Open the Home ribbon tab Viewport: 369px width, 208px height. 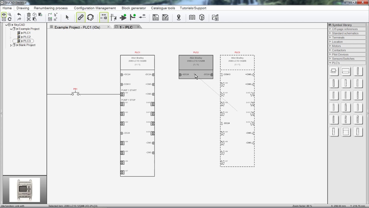click(7, 8)
